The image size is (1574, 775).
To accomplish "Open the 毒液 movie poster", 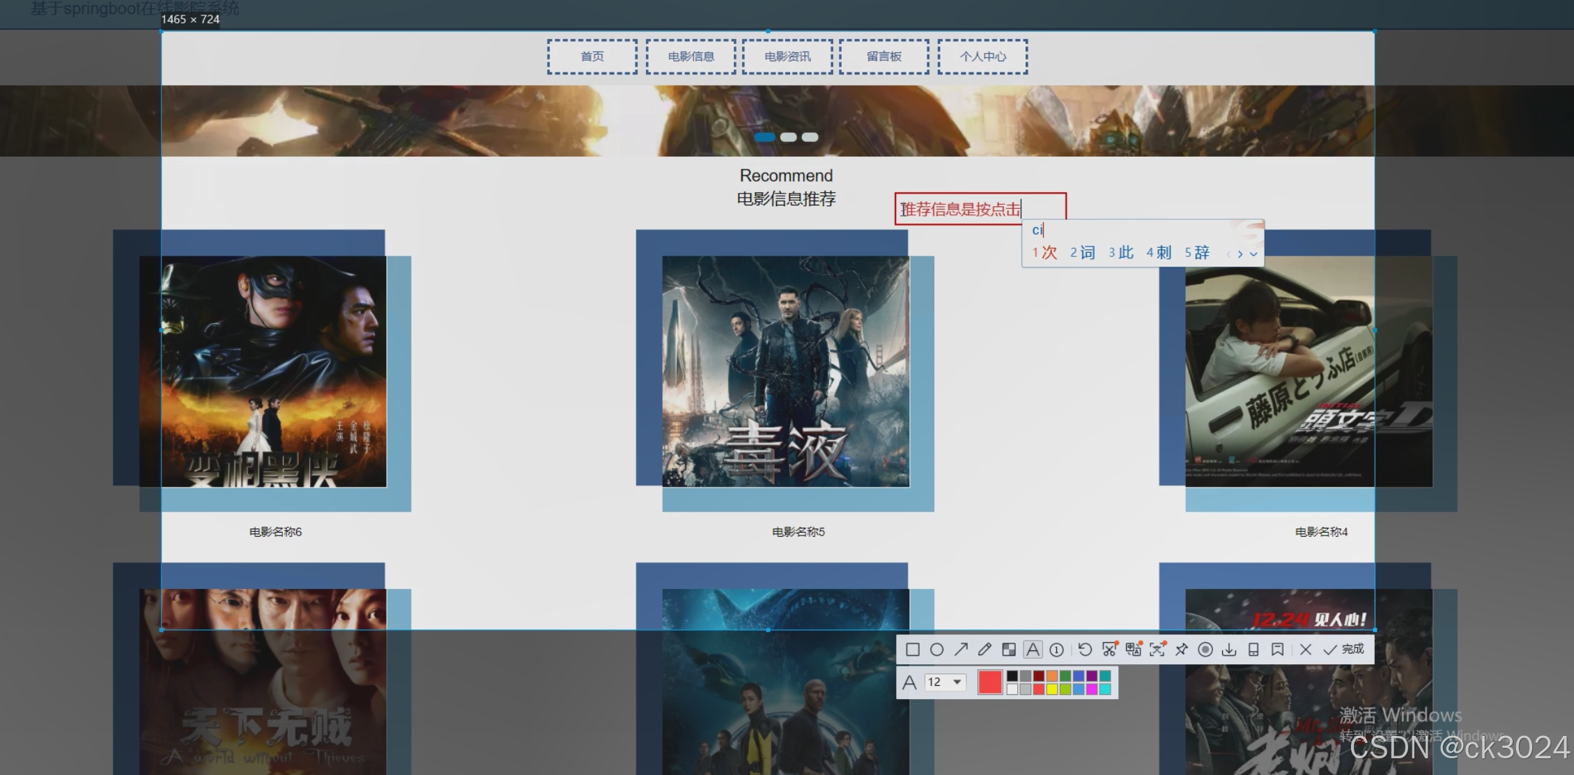I will point(785,372).
